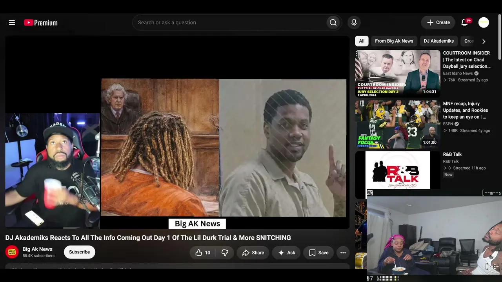Open the MNF recap video thumbnail
Viewport: 502px width, 282px height.
tap(398, 125)
